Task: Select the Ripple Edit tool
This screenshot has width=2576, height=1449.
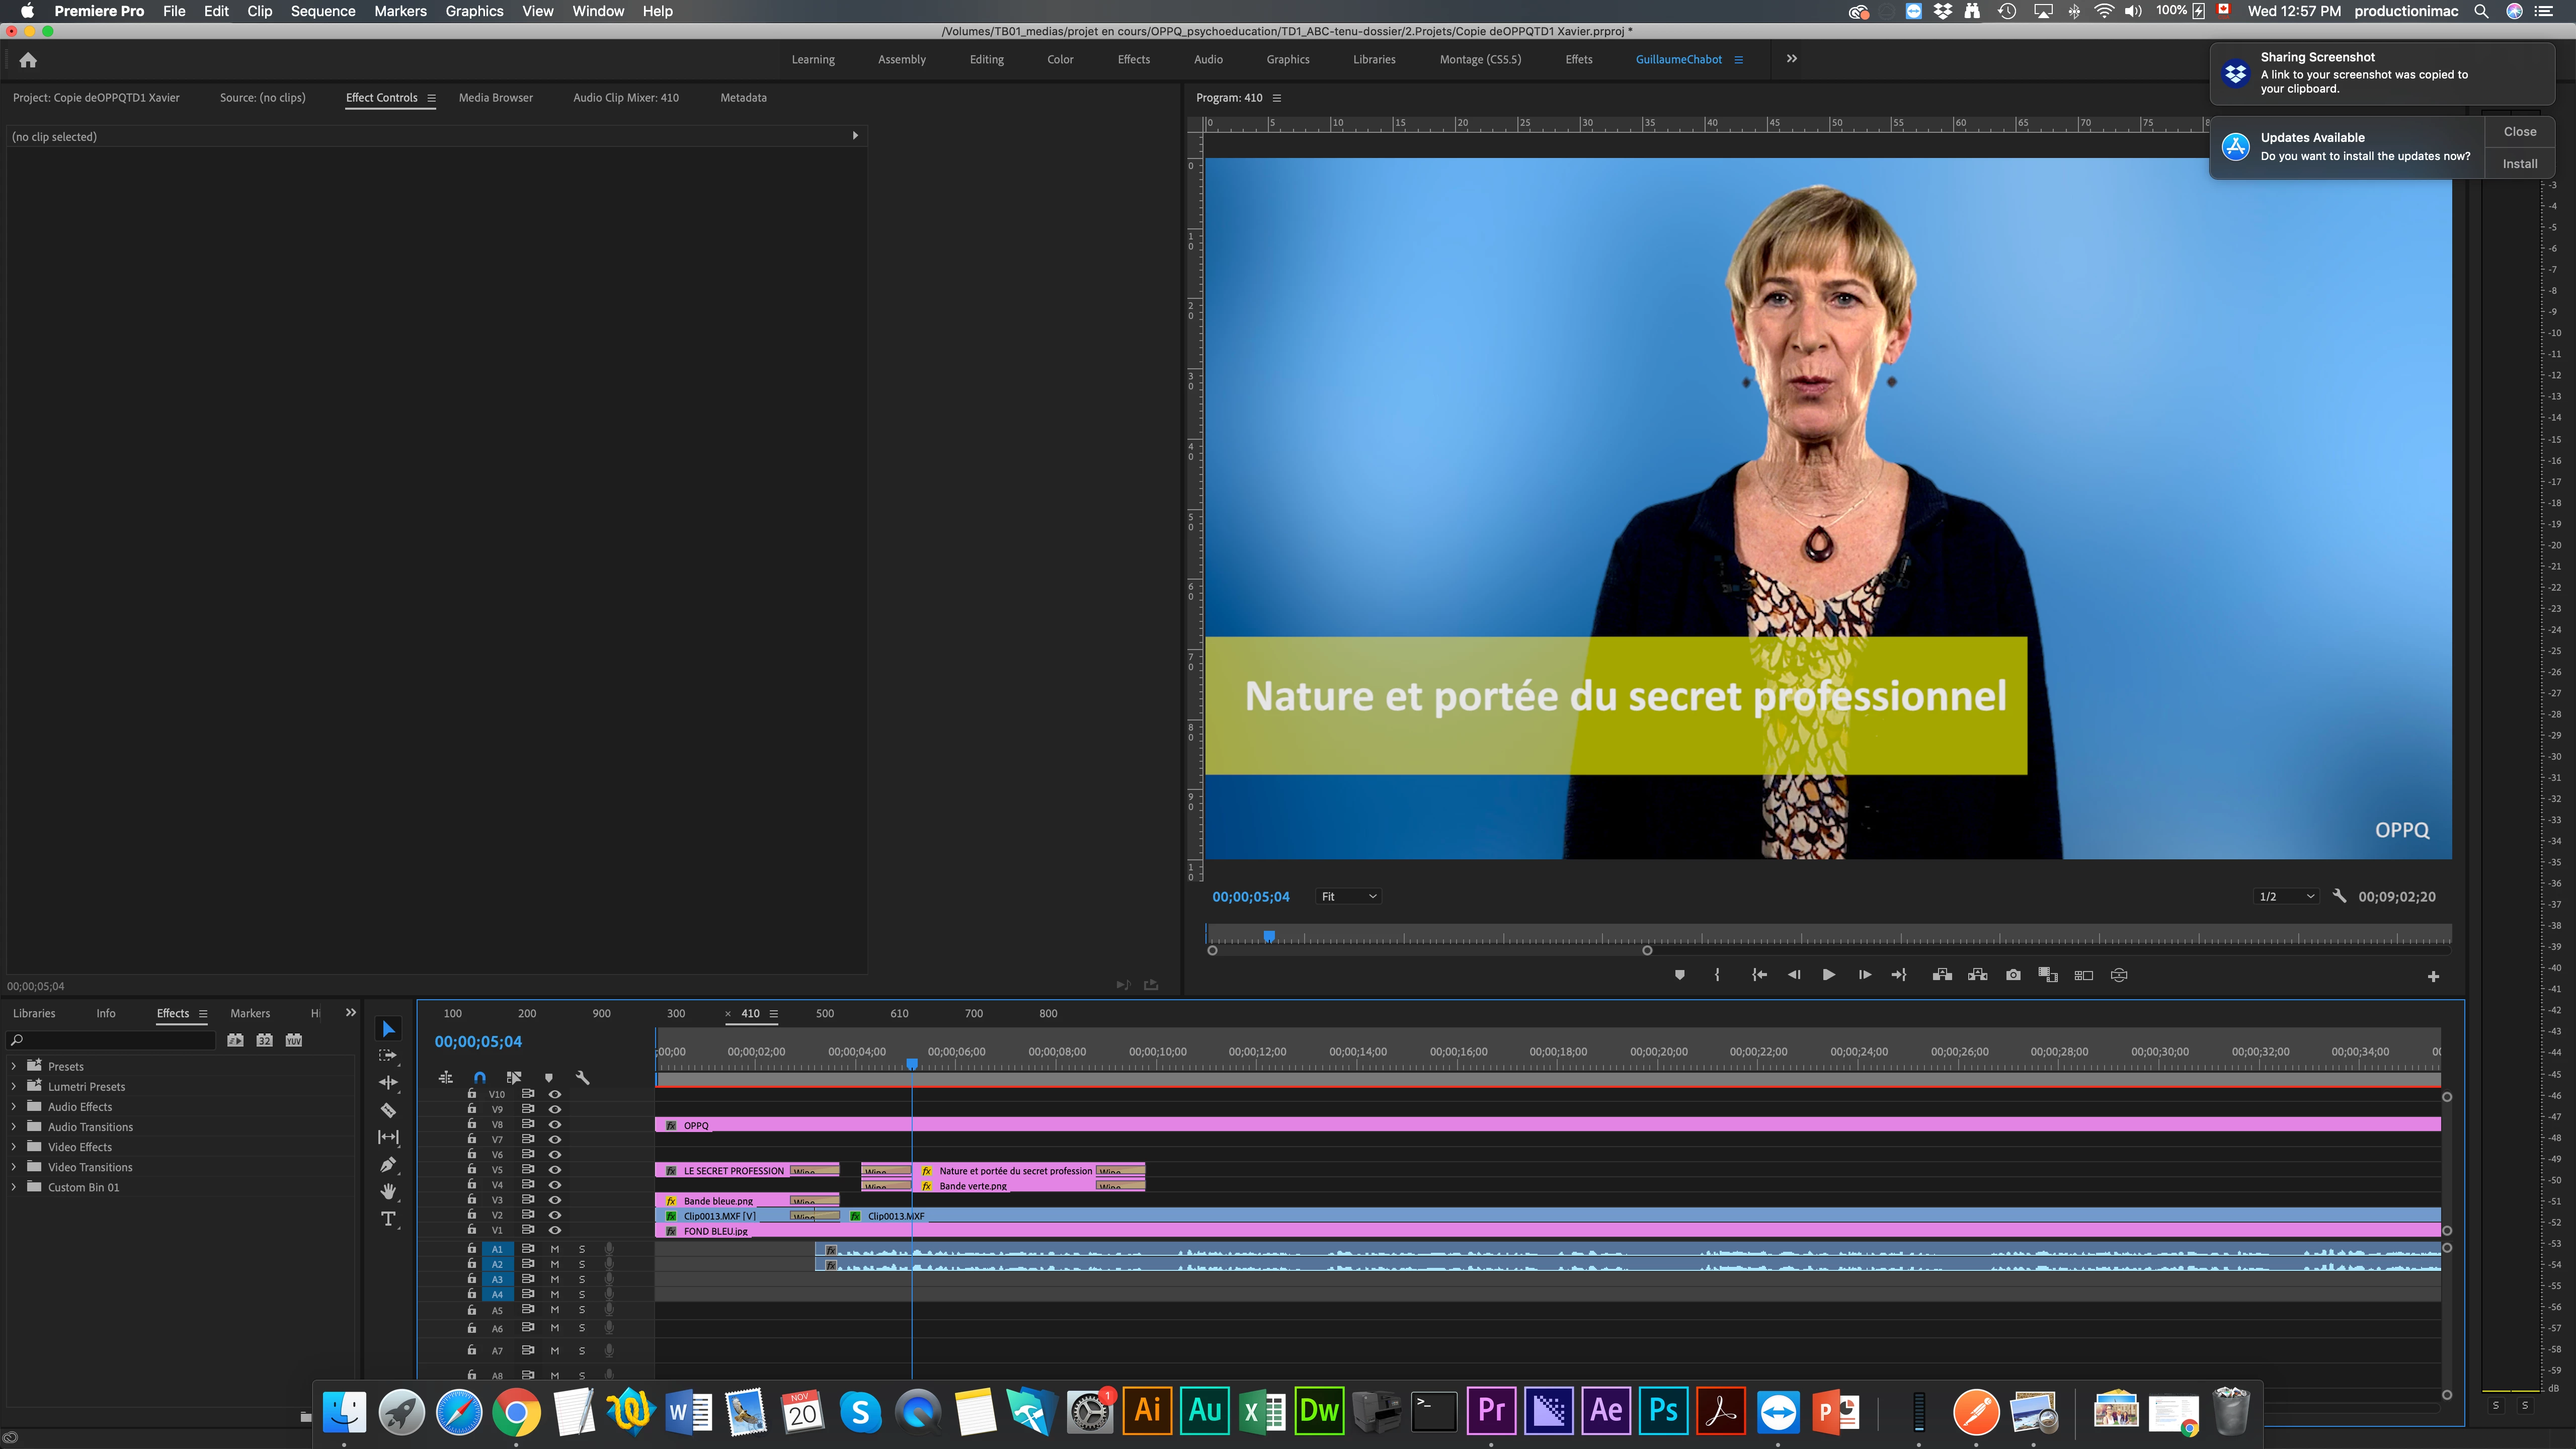Action: coord(388,1083)
